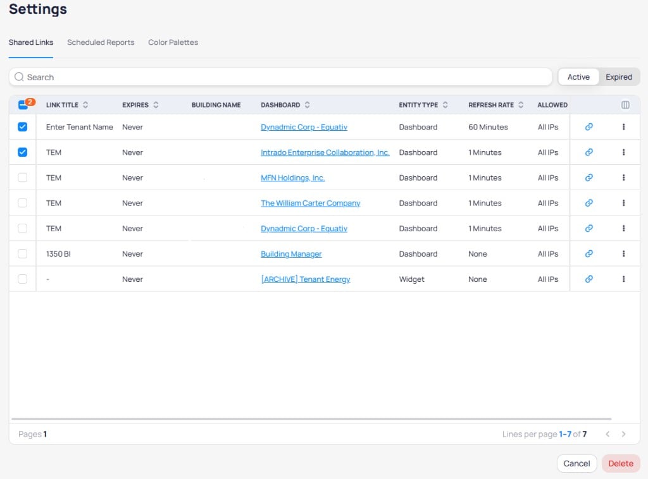Copy link icon for ARCHIVE Tenant Energy row
This screenshot has height=479, width=648.
pos(589,279)
